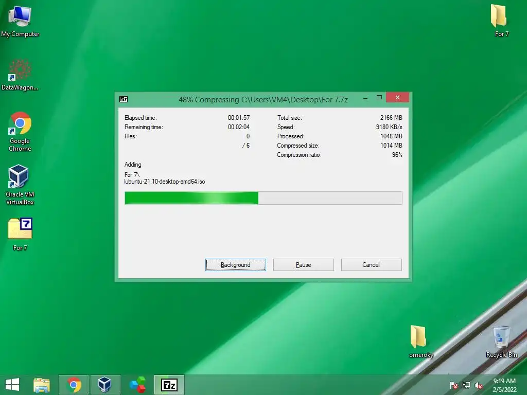Select the DataWagon desktop shortcut
The image size is (527, 395).
20,75
